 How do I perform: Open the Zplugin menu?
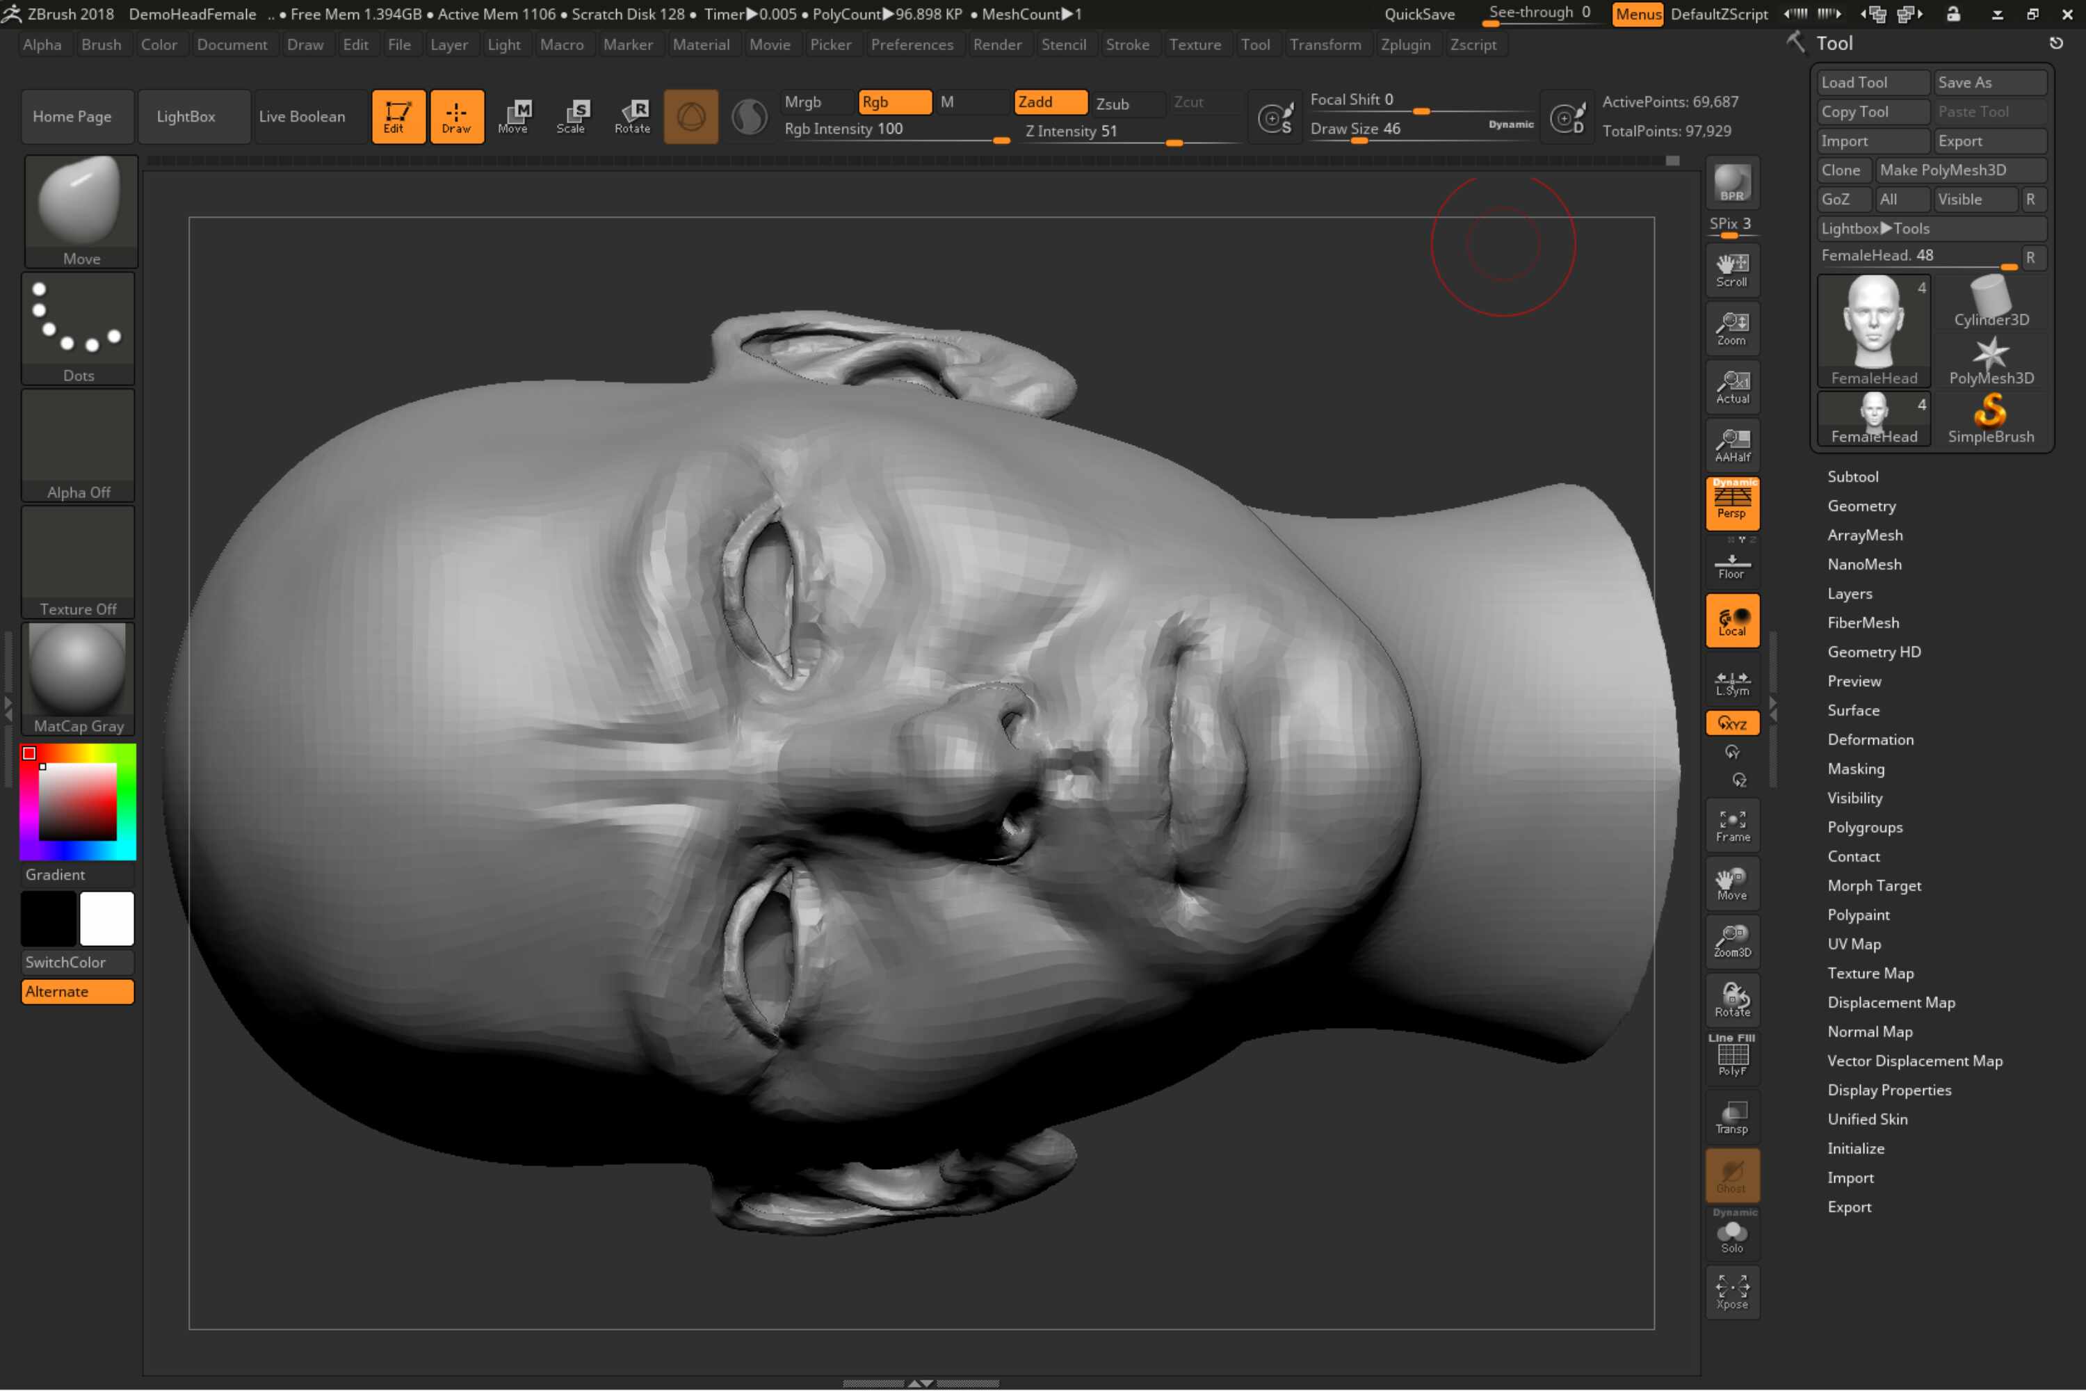pos(1405,45)
